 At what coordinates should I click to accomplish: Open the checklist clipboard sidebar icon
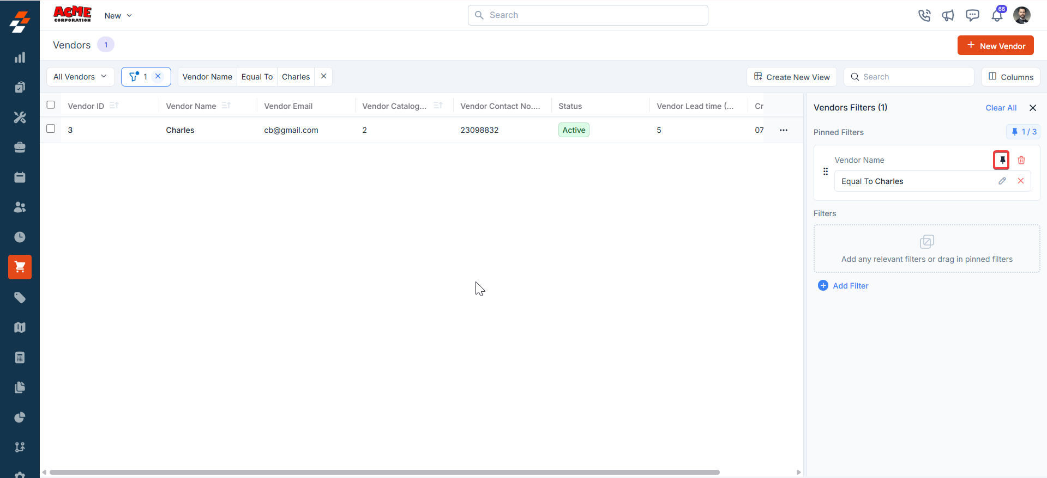pyautogui.click(x=20, y=87)
